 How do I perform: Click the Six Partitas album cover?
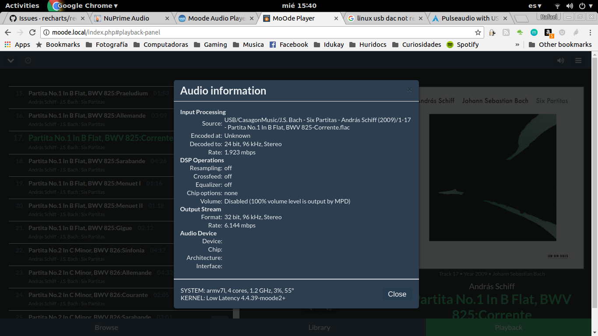[501, 178]
